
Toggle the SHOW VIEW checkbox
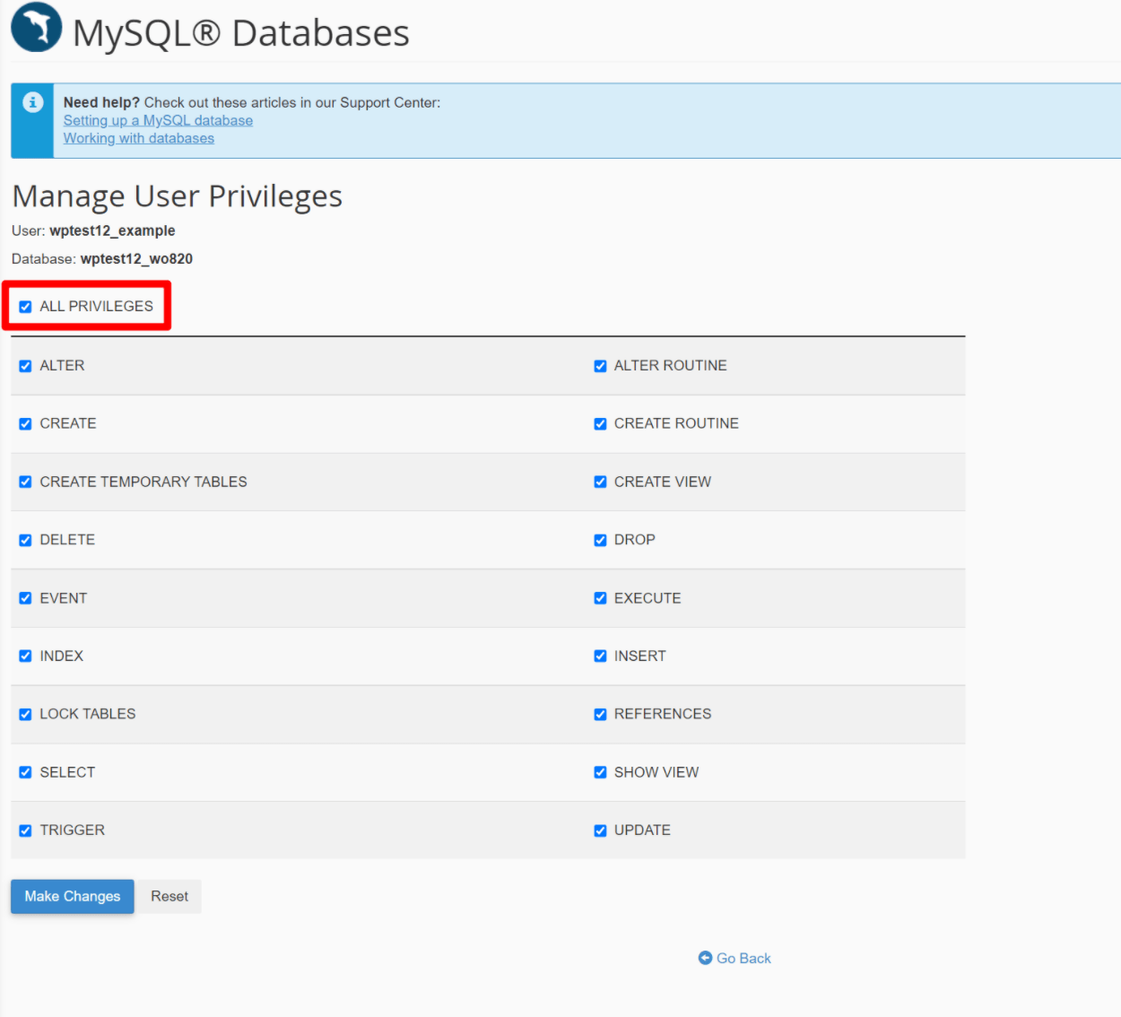click(600, 772)
